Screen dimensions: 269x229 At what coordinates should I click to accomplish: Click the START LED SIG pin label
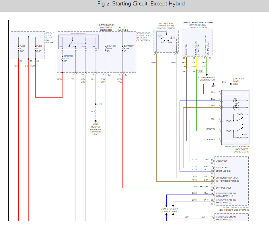(x=223, y=171)
